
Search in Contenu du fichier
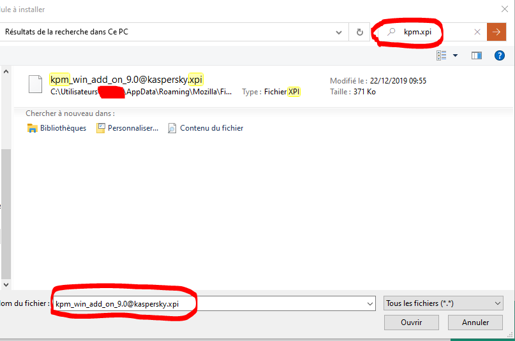pyautogui.click(x=211, y=128)
